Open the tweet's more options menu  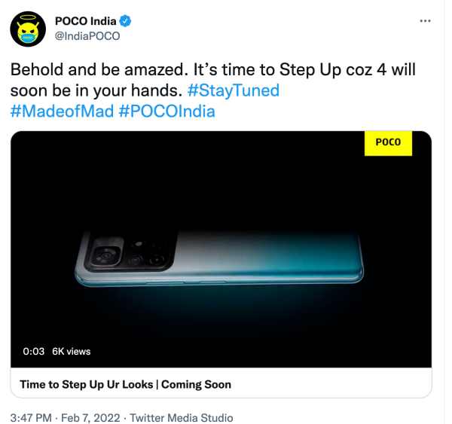(426, 23)
